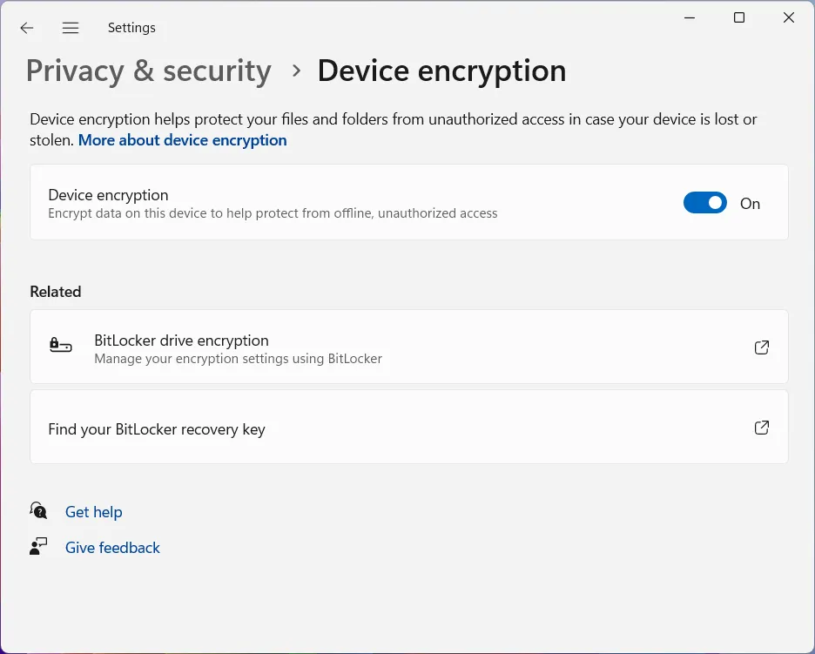Click the Give feedback person icon
The height and width of the screenshot is (654, 815).
tap(38, 547)
